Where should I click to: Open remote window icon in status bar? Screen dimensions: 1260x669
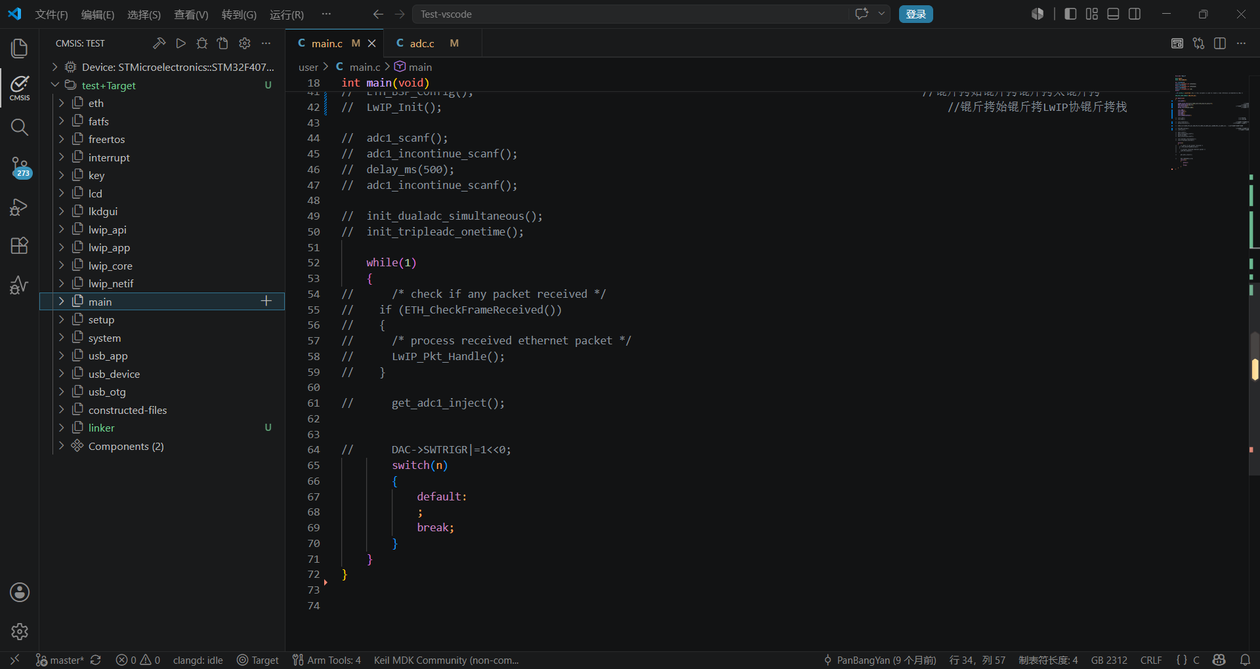[x=14, y=660]
